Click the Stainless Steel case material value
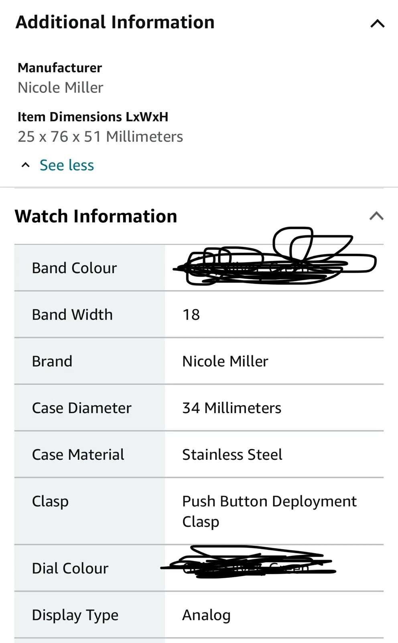 click(232, 455)
